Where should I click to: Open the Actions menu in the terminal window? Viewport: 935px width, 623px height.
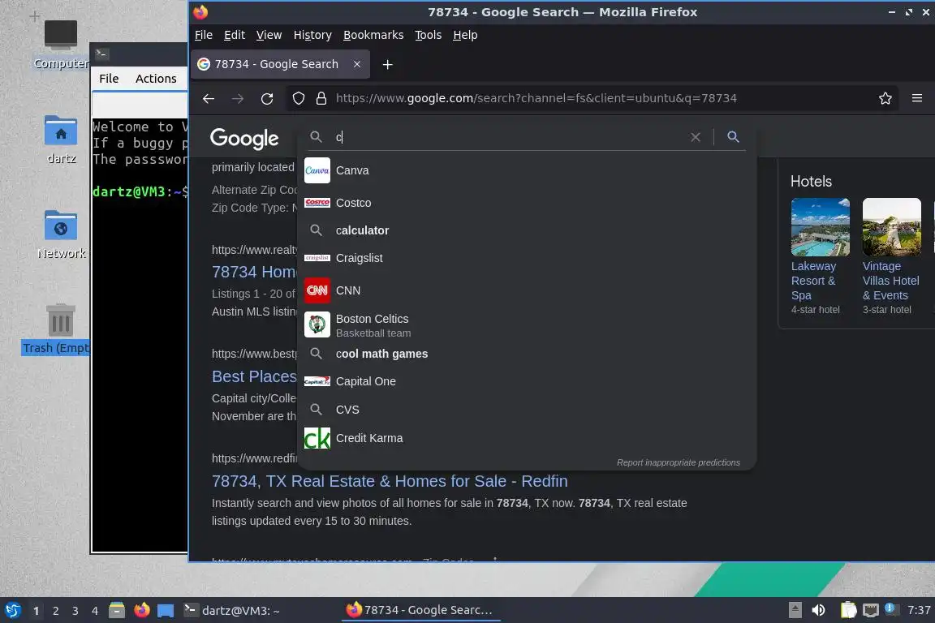[x=156, y=79]
